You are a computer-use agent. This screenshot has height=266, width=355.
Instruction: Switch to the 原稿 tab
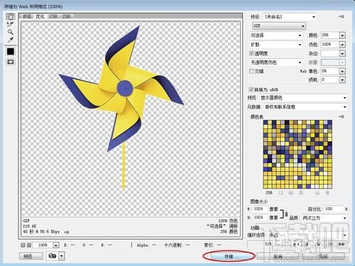click(x=27, y=16)
